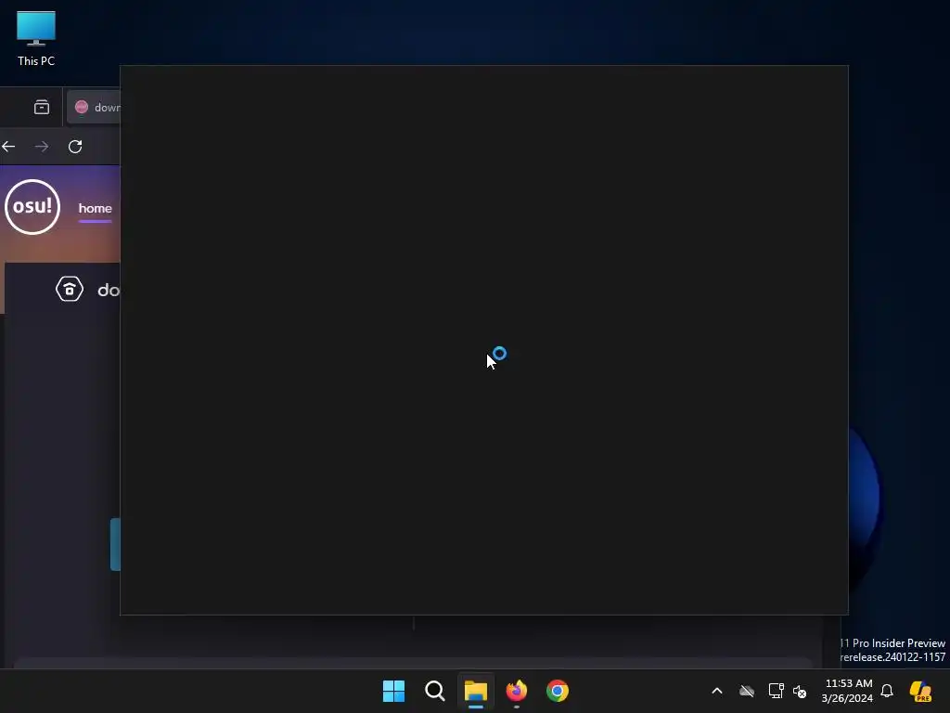Select the osu! download browser tab
Screen dimensions: 950x713
[94, 108]
